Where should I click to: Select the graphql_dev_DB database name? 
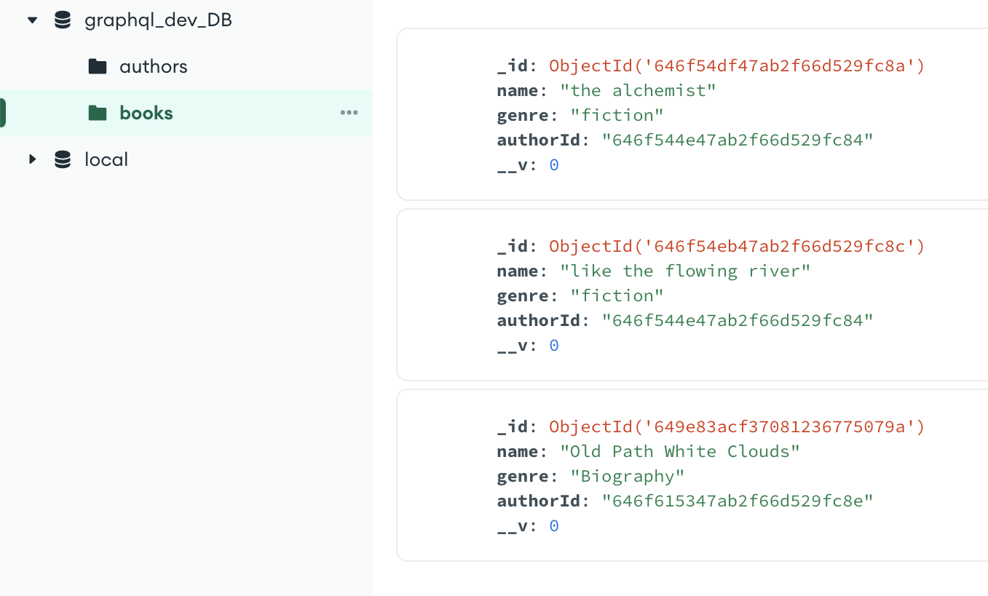tap(158, 20)
